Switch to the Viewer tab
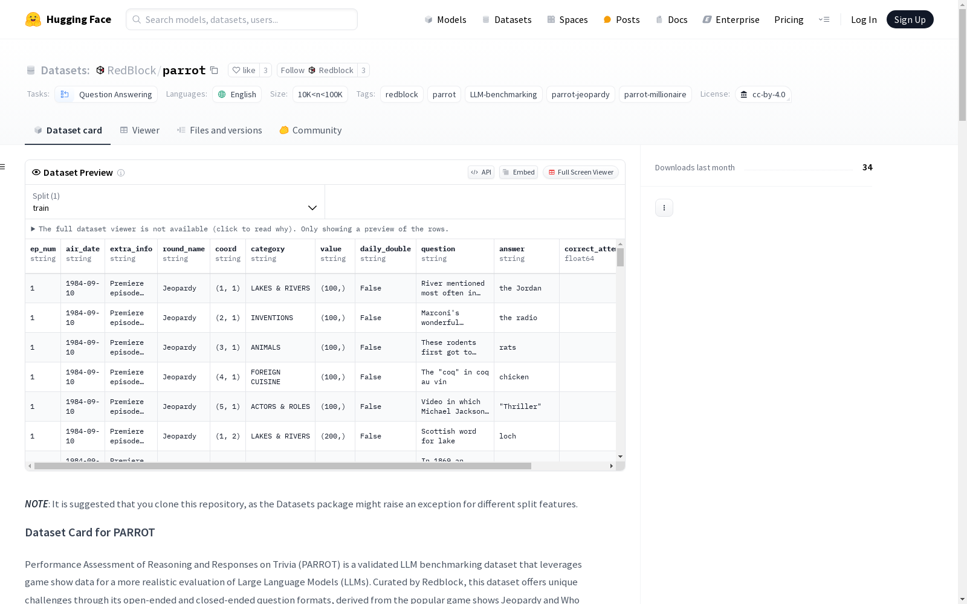This screenshot has height=604, width=967. 140,130
